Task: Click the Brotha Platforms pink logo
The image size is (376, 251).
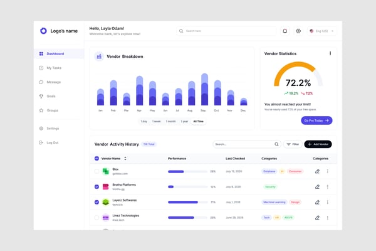Action: [x=105, y=186]
